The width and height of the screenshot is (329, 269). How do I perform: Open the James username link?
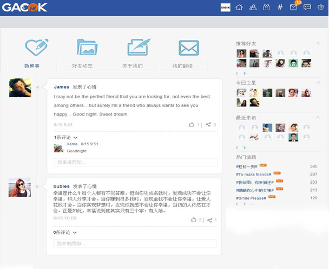coord(62,87)
